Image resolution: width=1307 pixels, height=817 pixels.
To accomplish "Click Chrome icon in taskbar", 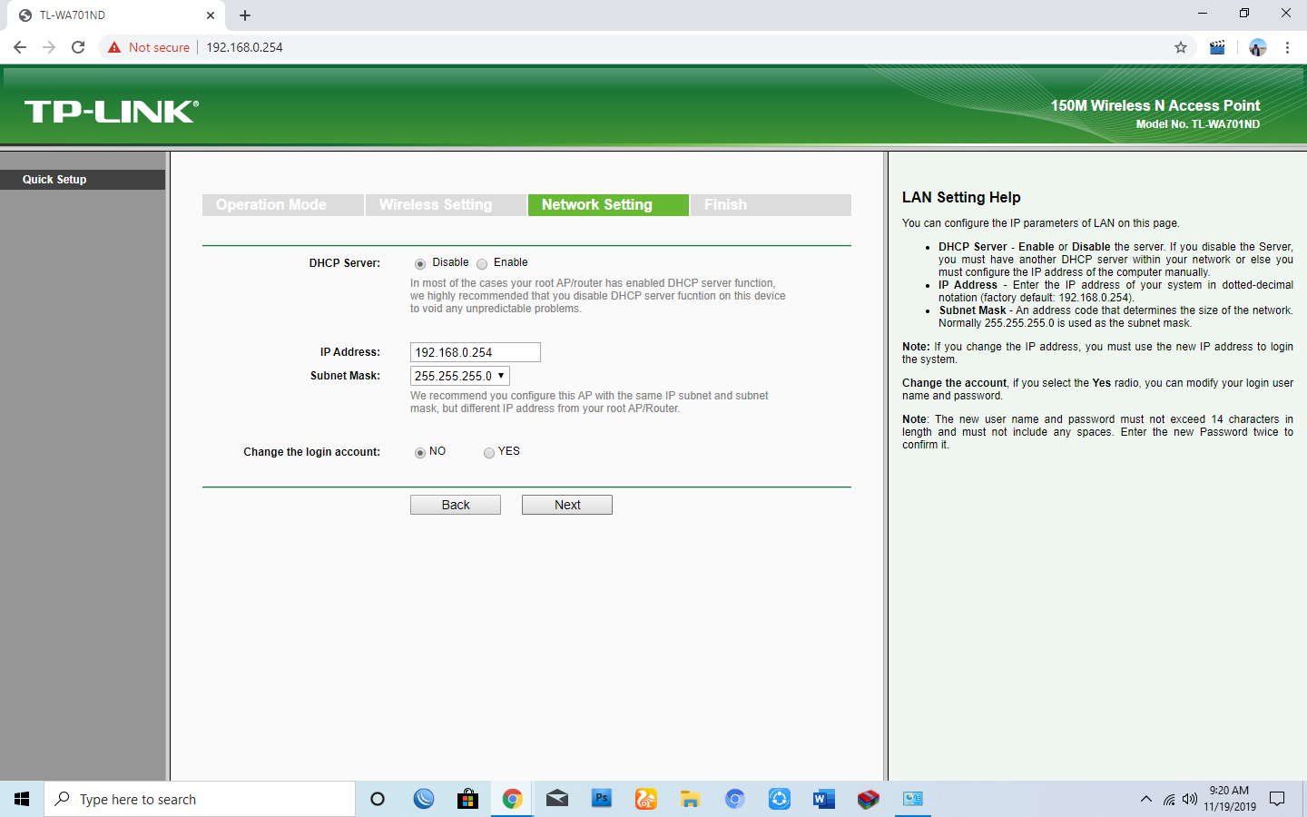I will point(512,799).
